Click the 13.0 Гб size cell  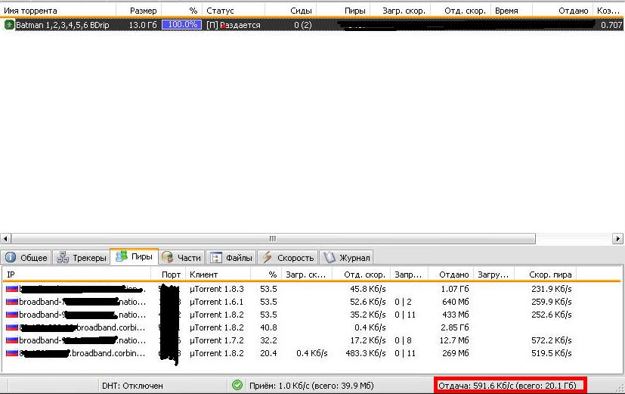[143, 25]
